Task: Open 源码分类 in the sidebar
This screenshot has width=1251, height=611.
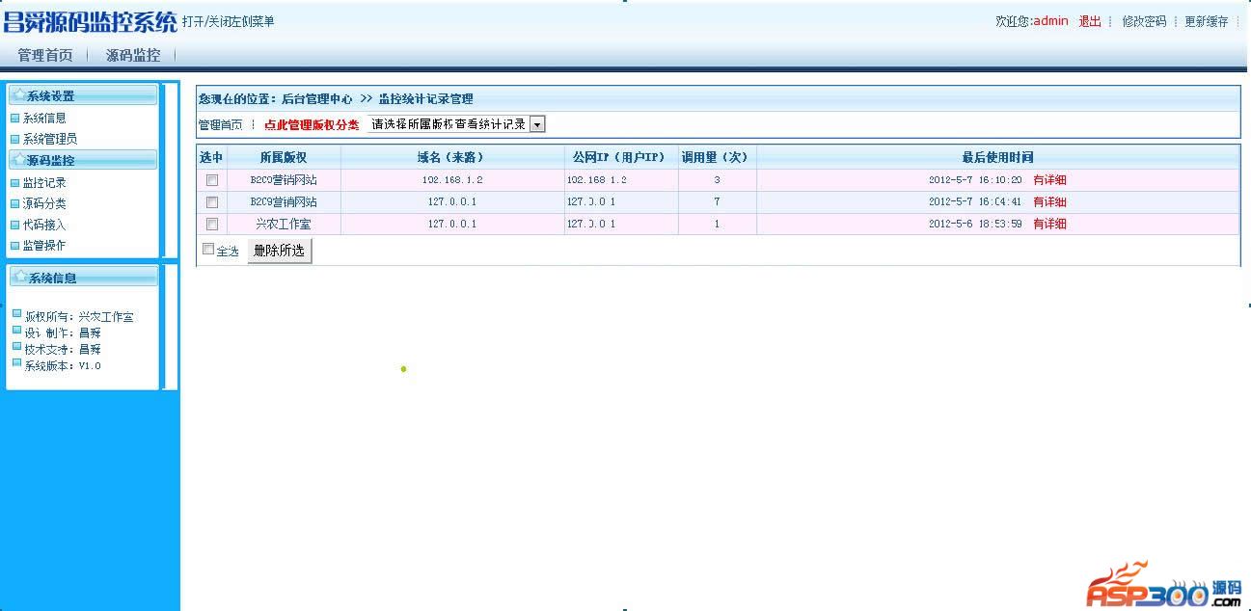Action: 44,204
